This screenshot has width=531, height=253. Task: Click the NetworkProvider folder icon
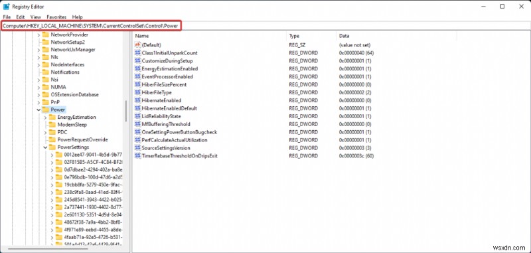(45, 35)
